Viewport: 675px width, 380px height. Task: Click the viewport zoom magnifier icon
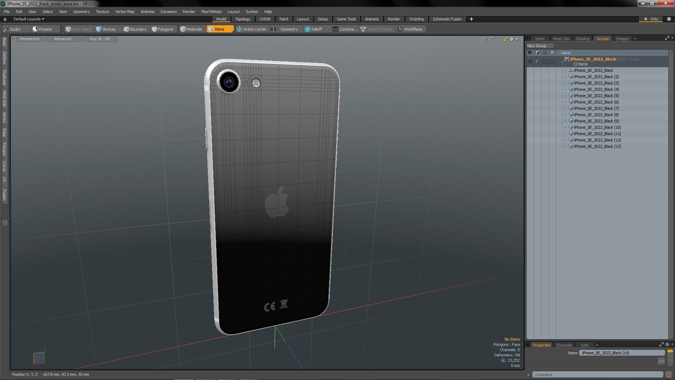click(x=499, y=39)
